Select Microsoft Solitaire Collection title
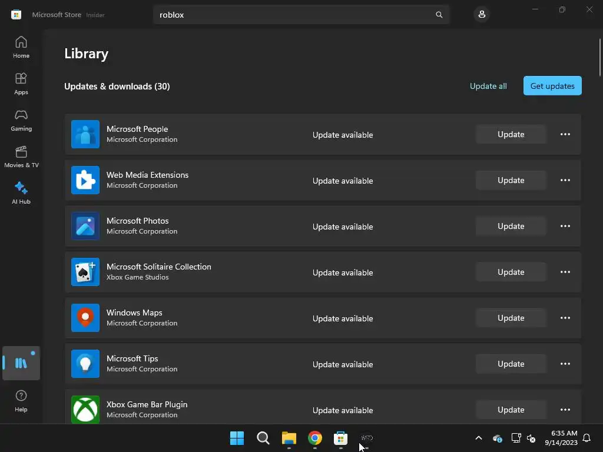 [x=158, y=267]
